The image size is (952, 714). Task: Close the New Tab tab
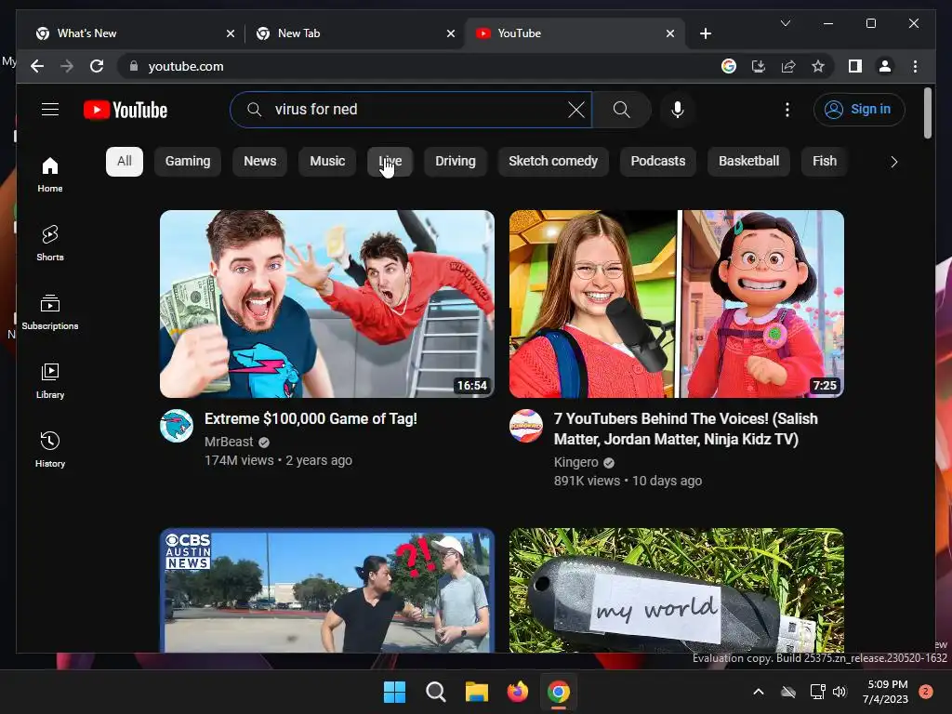451,33
